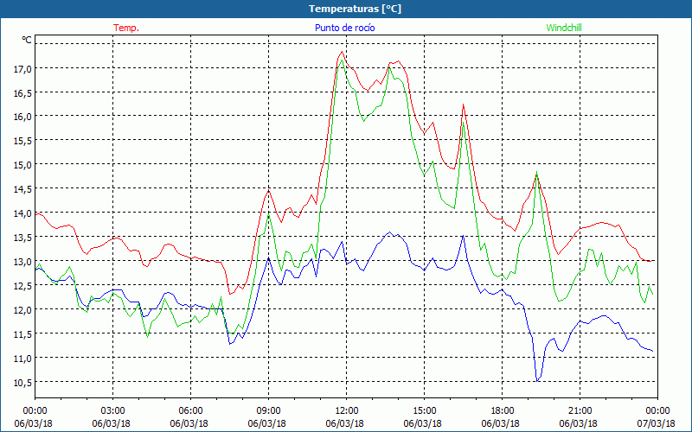Click the green windchill spike near 19:20

point(536,172)
